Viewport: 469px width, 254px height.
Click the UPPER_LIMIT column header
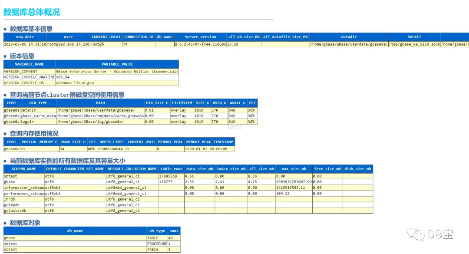(x=112, y=142)
